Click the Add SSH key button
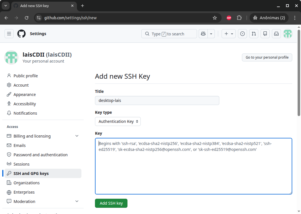Screen dimensions: 301x214 [x=111, y=203]
